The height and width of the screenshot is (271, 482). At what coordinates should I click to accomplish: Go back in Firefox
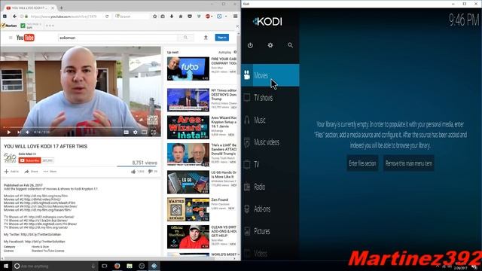coord(14,17)
